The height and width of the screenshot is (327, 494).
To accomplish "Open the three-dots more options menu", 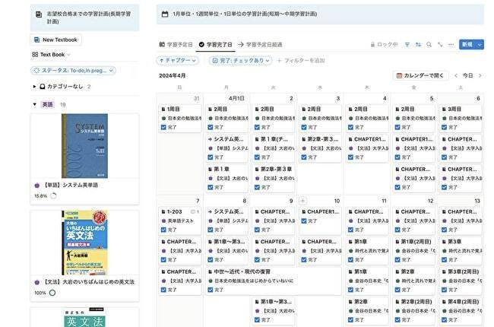I will (x=451, y=44).
